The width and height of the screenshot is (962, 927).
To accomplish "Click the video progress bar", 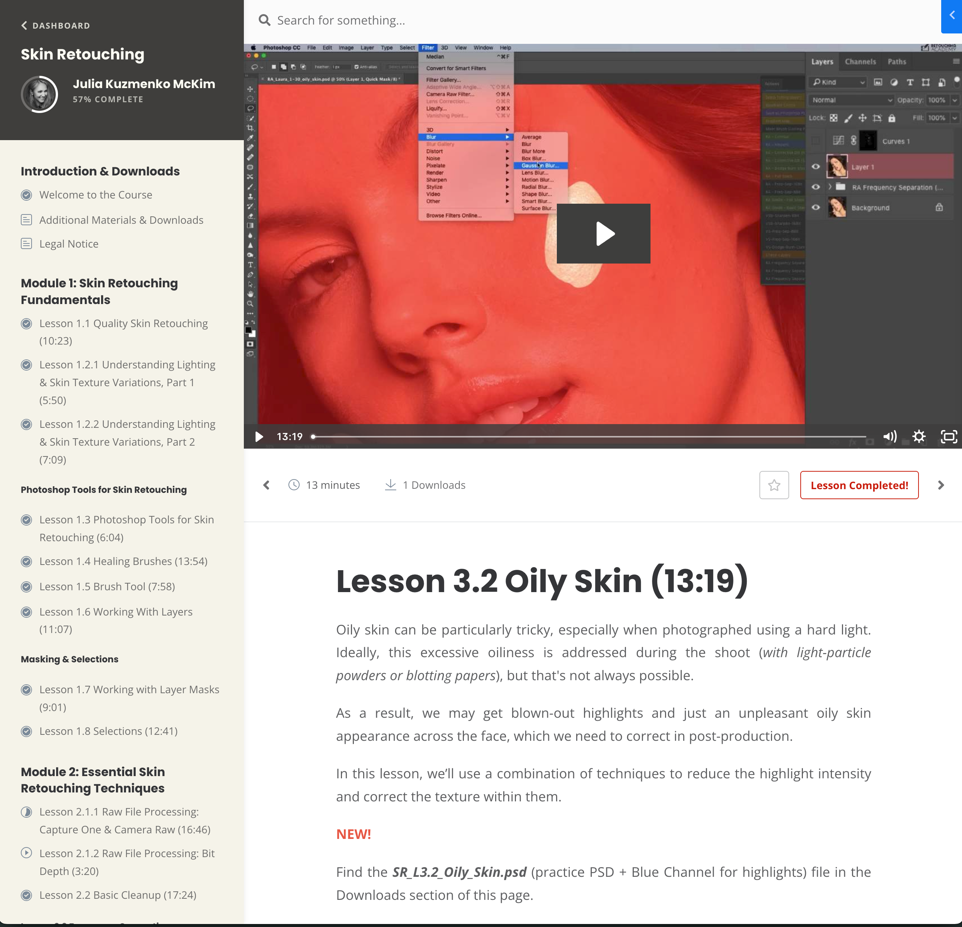I will click(589, 436).
